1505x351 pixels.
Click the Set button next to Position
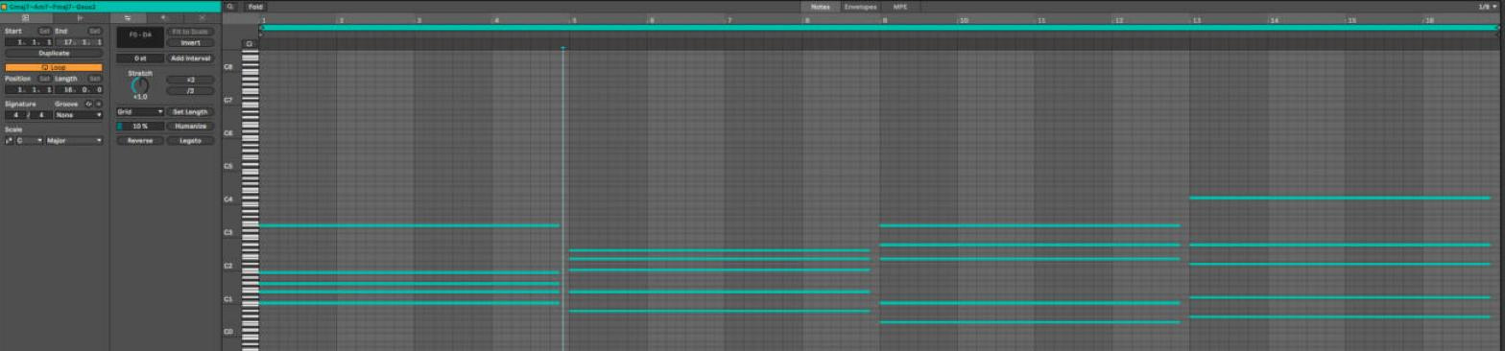point(44,79)
